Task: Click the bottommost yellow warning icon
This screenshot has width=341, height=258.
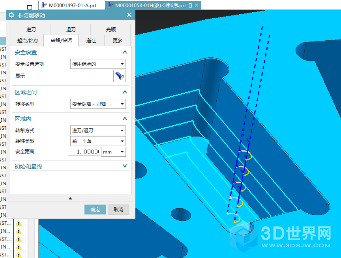Action: point(18,254)
